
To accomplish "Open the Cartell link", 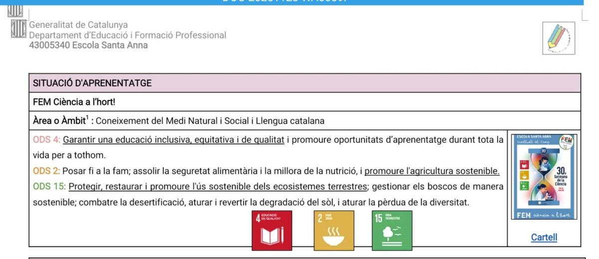I will 544,238.
